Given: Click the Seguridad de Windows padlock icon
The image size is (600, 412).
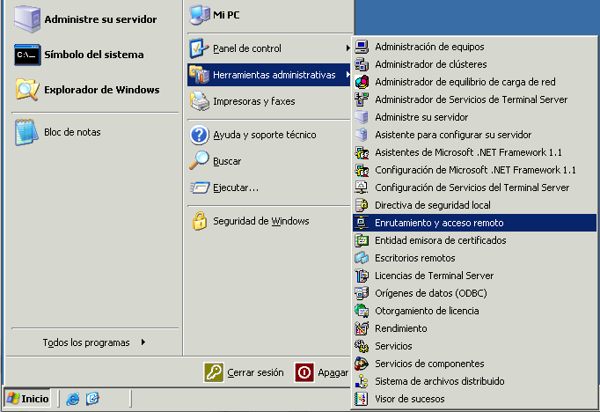Looking at the screenshot, I should pyautogui.click(x=200, y=221).
